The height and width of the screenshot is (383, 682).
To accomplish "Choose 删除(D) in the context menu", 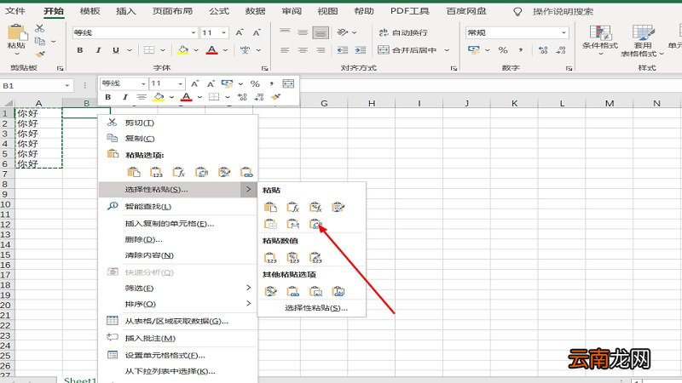I will tap(178, 239).
